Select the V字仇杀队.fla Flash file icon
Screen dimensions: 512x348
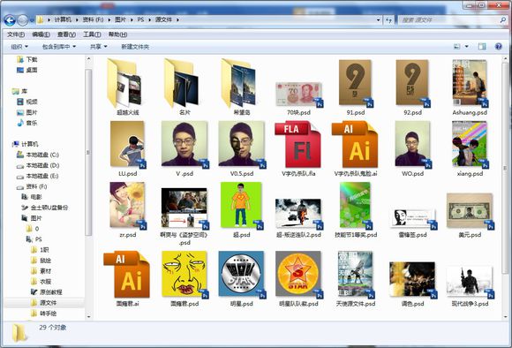297,144
